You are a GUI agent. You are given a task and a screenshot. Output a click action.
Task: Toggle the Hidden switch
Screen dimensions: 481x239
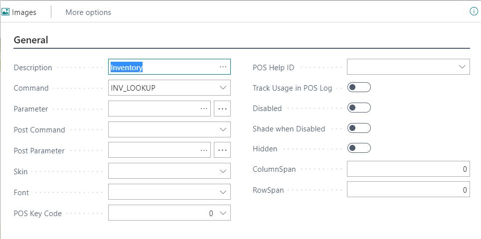(359, 148)
